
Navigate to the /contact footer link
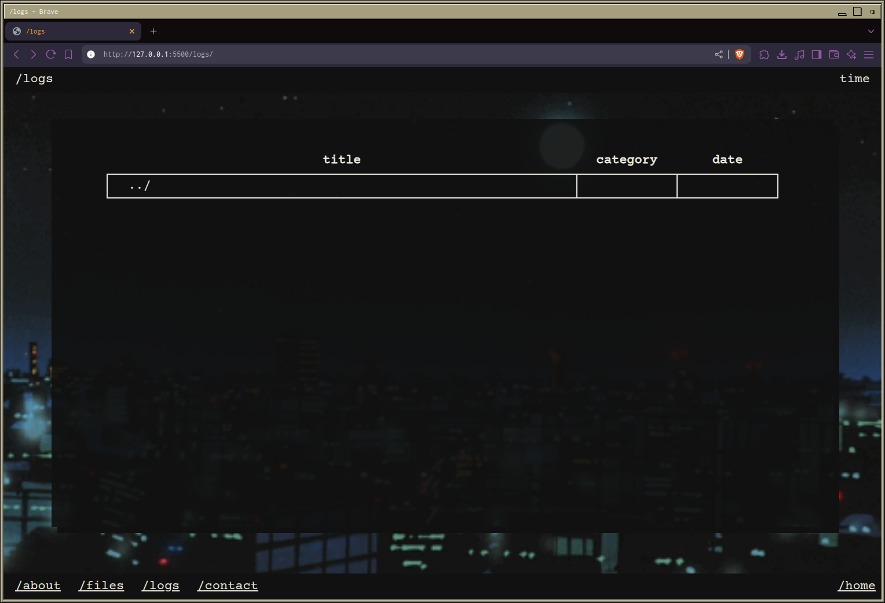click(x=228, y=586)
